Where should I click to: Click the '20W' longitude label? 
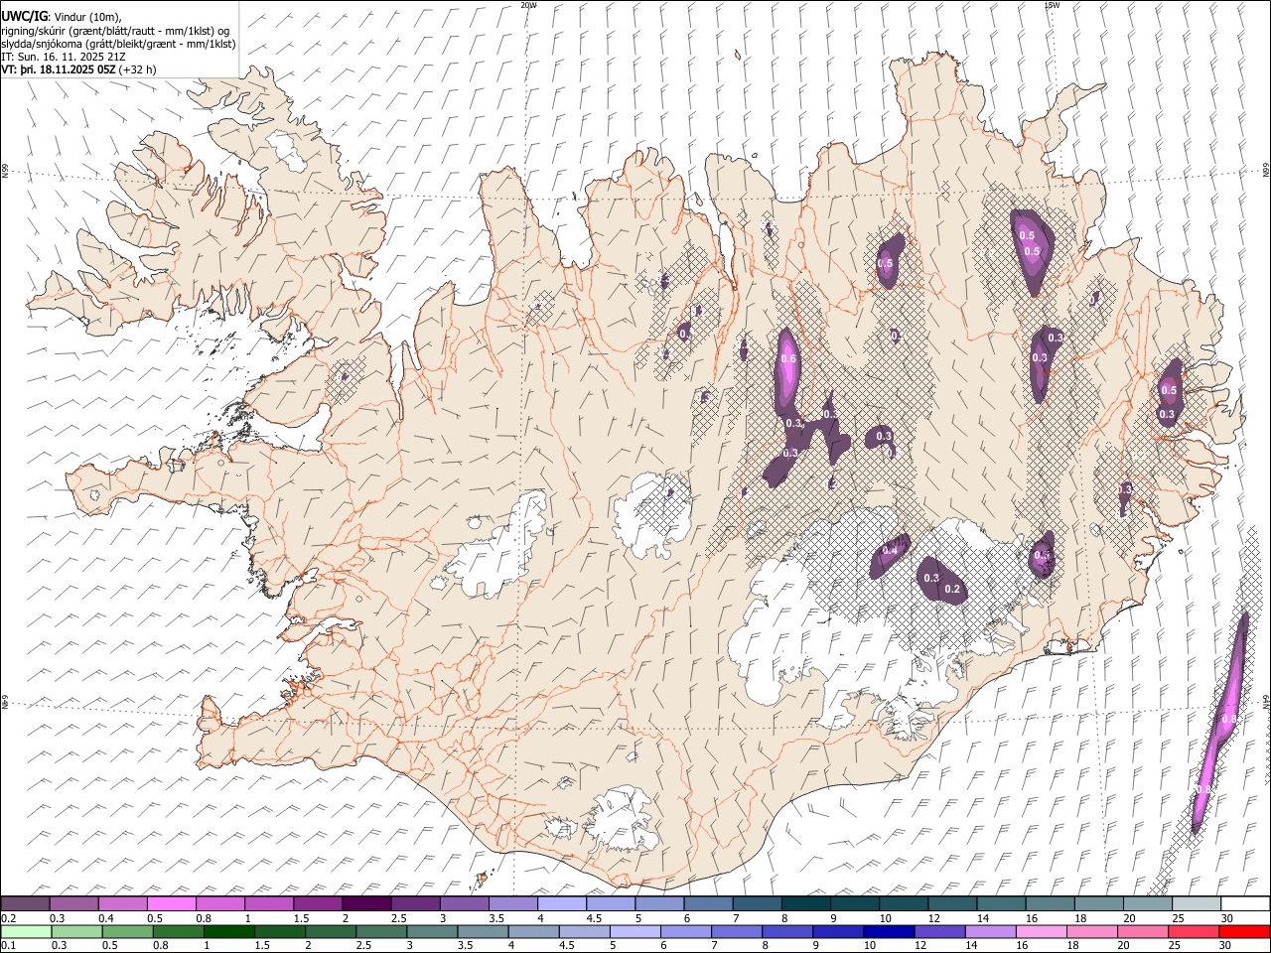point(528,5)
